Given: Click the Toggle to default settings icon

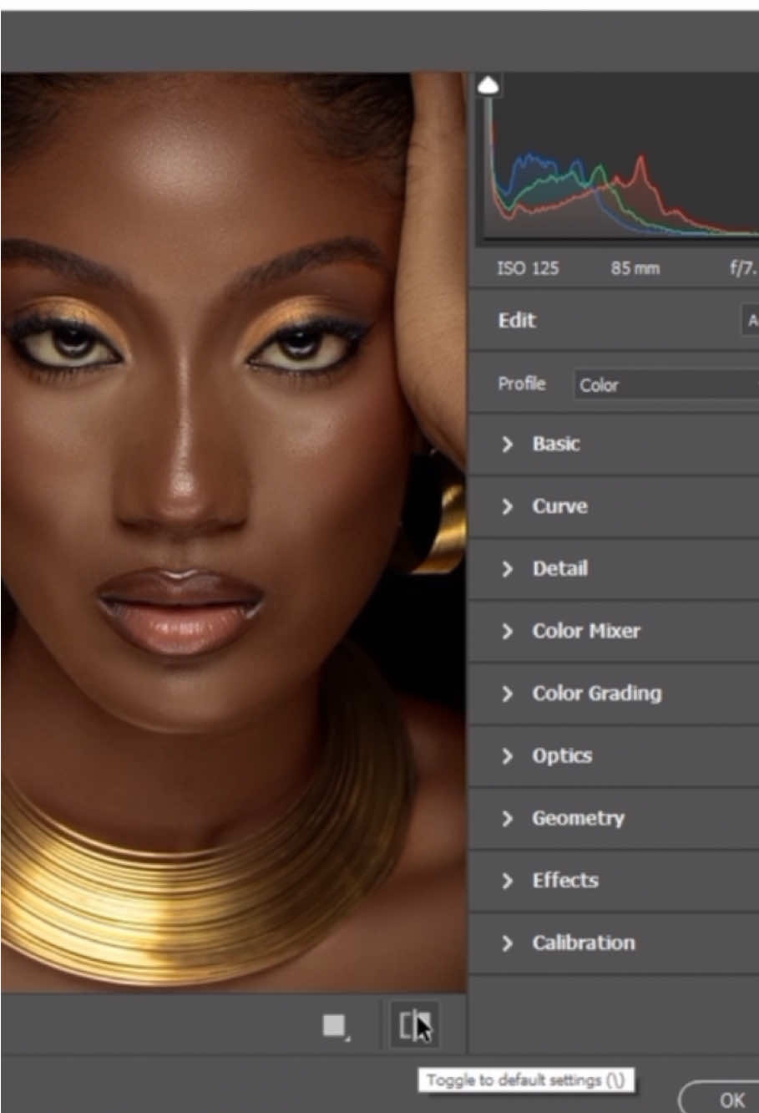Looking at the screenshot, I should [x=414, y=1025].
